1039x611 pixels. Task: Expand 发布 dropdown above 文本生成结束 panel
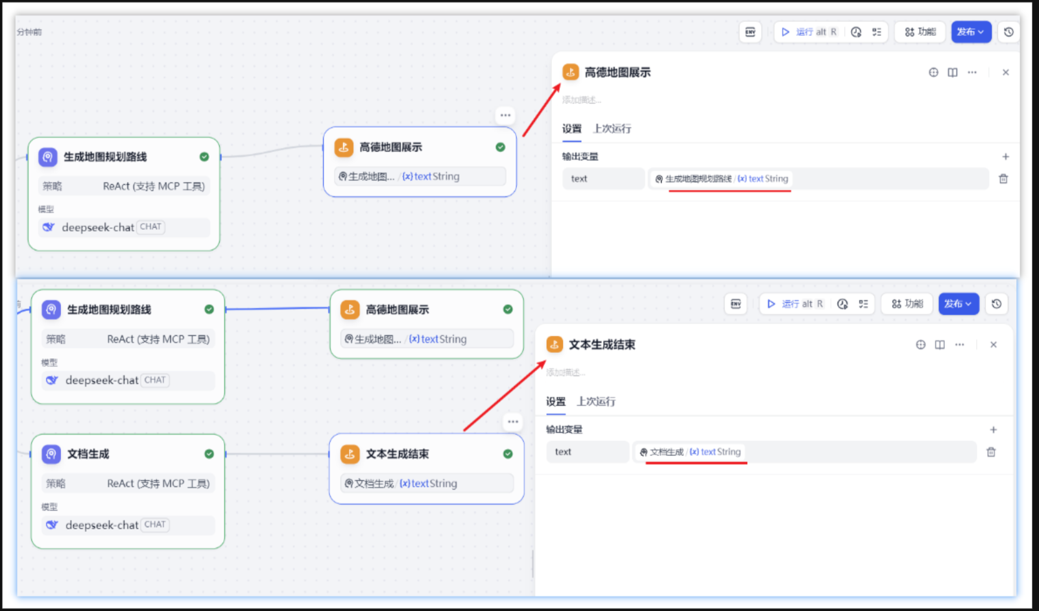click(x=958, y=304)
